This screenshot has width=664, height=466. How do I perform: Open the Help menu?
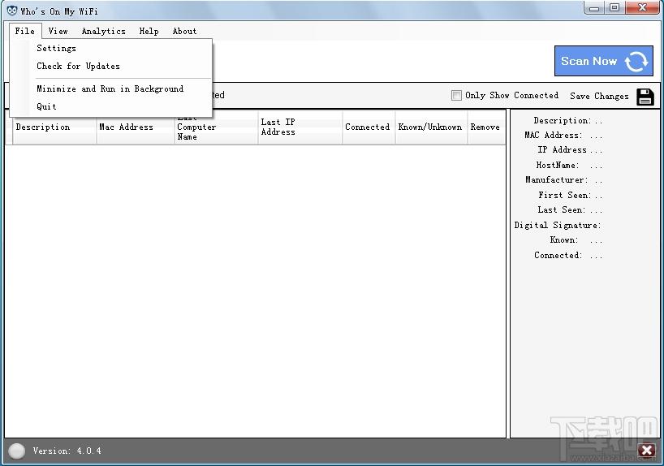(149, 31)
